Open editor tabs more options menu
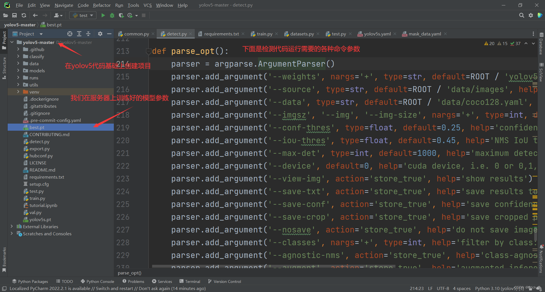This screenshot has width=545, height=292. pyautogui.click(x=533, y=34)
